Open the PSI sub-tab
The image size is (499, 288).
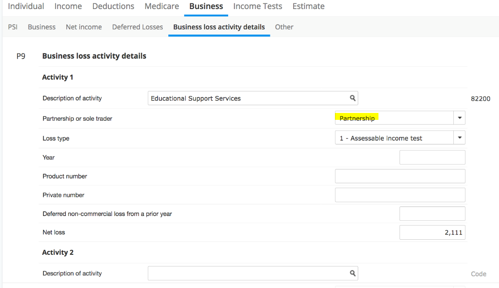[13, 27]
